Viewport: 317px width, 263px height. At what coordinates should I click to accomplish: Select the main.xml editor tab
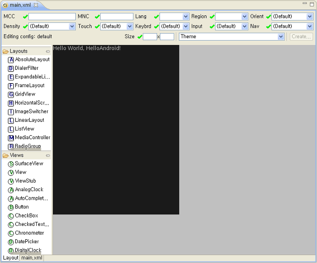coord(20,5)
